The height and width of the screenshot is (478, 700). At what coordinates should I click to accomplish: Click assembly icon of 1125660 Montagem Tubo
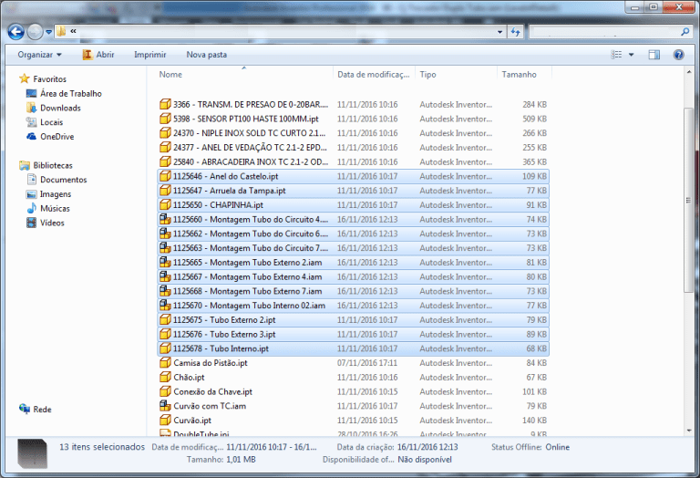tap(165, 219)
